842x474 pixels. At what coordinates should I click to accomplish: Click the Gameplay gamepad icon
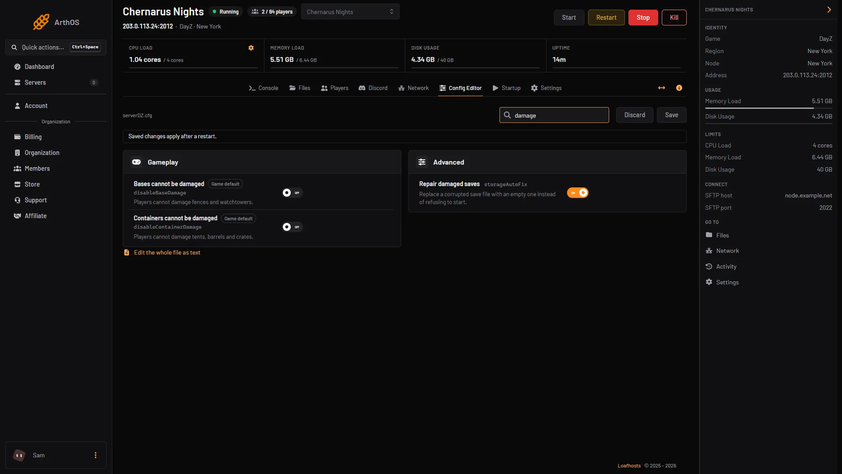coord(136,162)
